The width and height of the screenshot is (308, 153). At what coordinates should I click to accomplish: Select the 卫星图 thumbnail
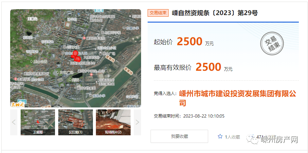38,122
